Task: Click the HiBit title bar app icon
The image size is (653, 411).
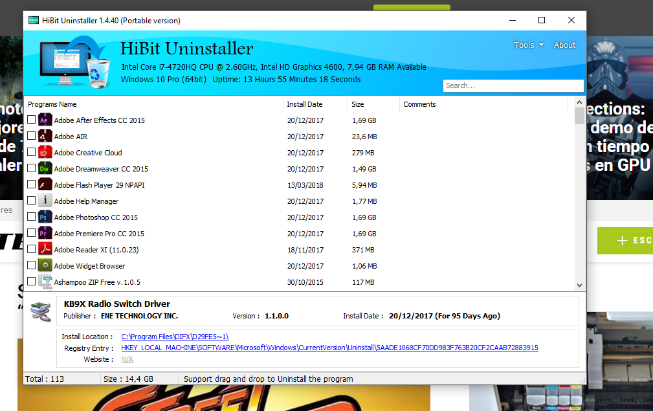Action: (33, 21)
